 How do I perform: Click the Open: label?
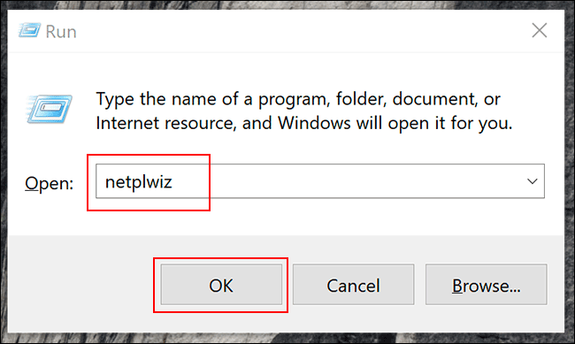point(50,183)
